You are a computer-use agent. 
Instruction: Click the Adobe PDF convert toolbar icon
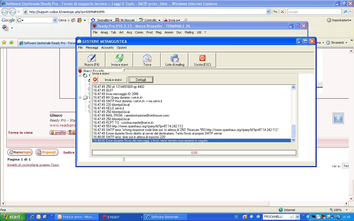coord(5,28)
